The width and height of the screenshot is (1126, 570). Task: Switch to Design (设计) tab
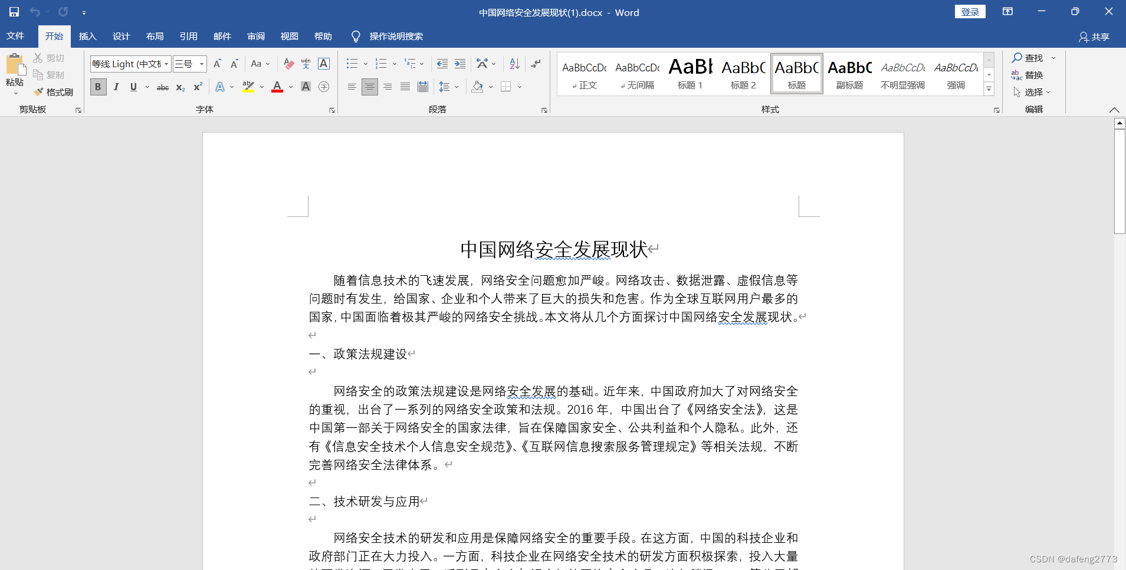point(121,36)
